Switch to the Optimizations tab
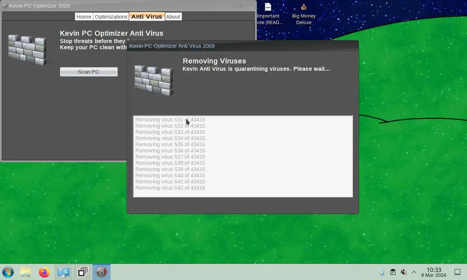The width and height of the screenshot is (467, 280). 111,17
